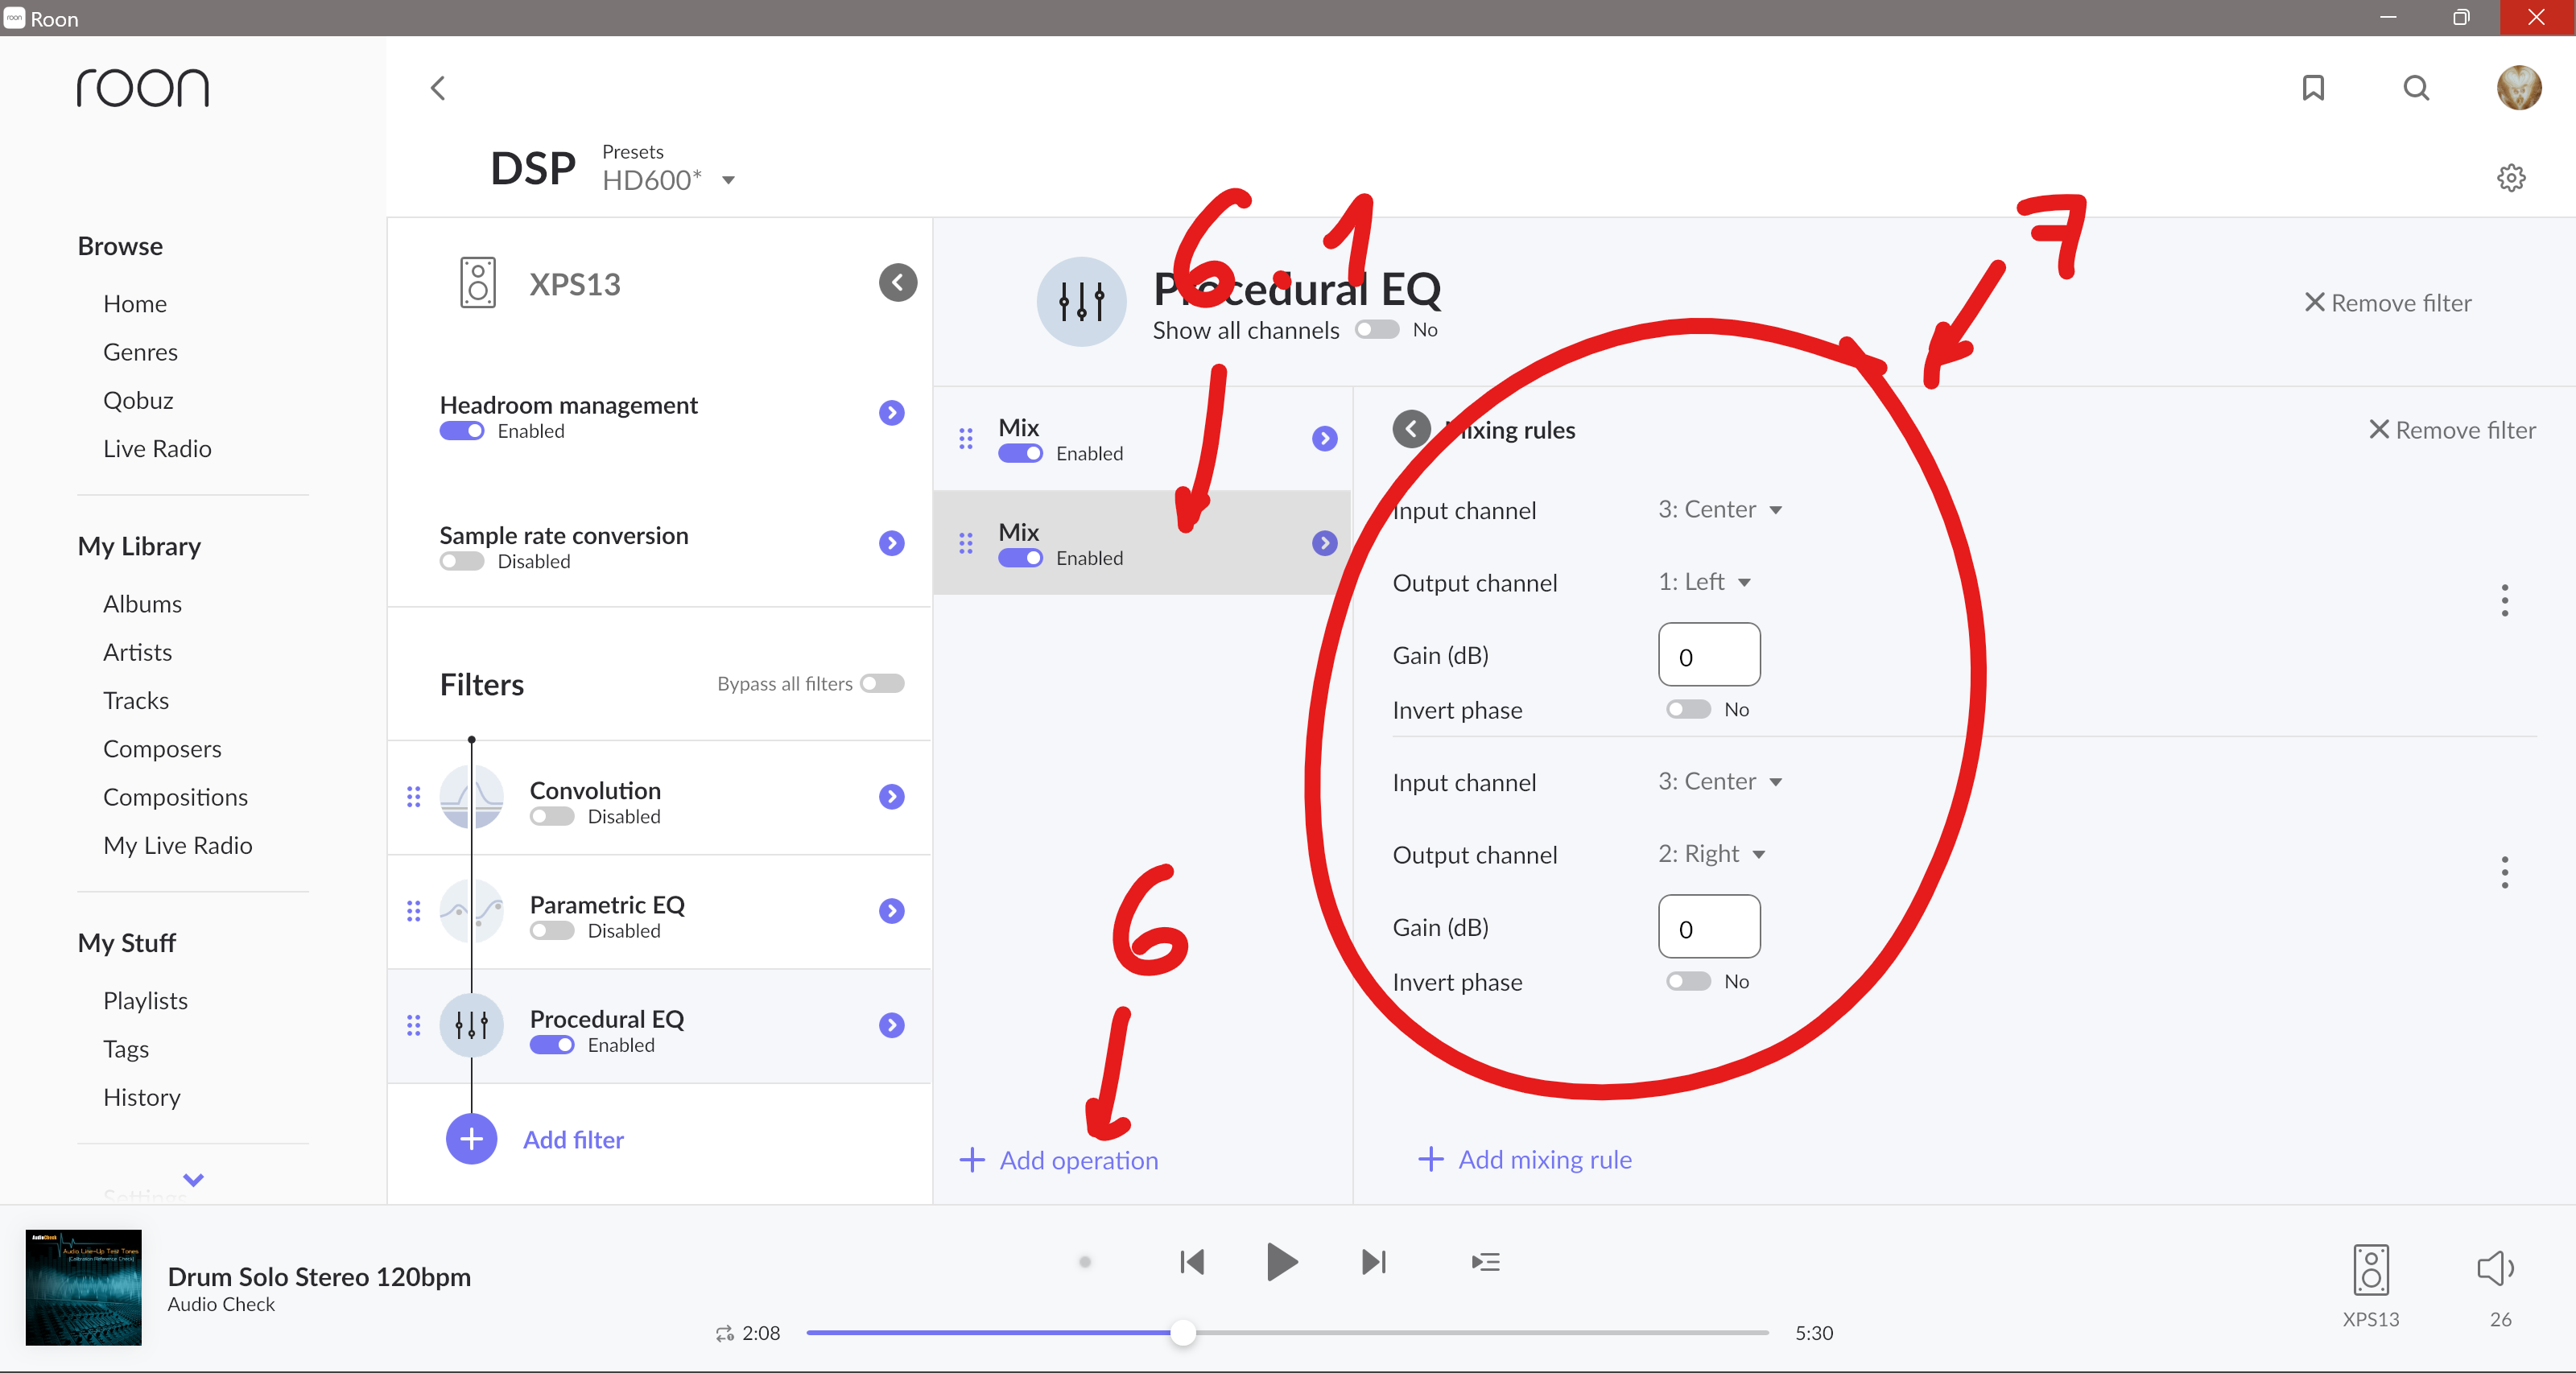2576x1373 pixels.
Task: Click the volume speaker icon
Action: [2495, 1268]
